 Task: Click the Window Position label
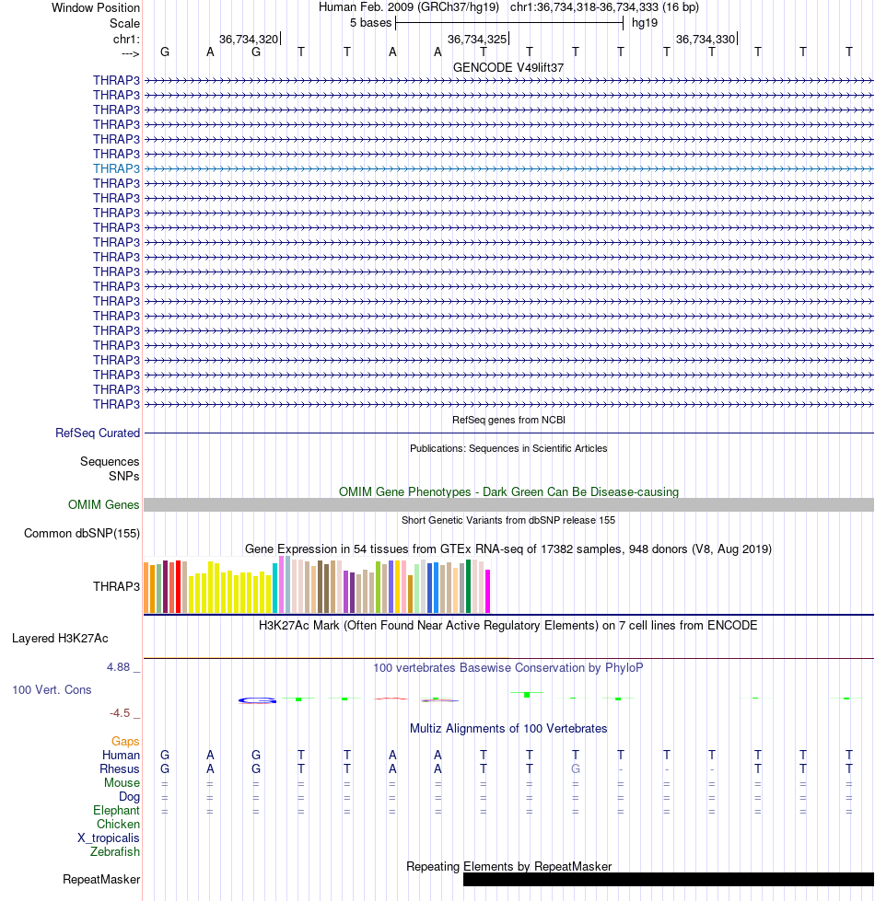(96, 8)
